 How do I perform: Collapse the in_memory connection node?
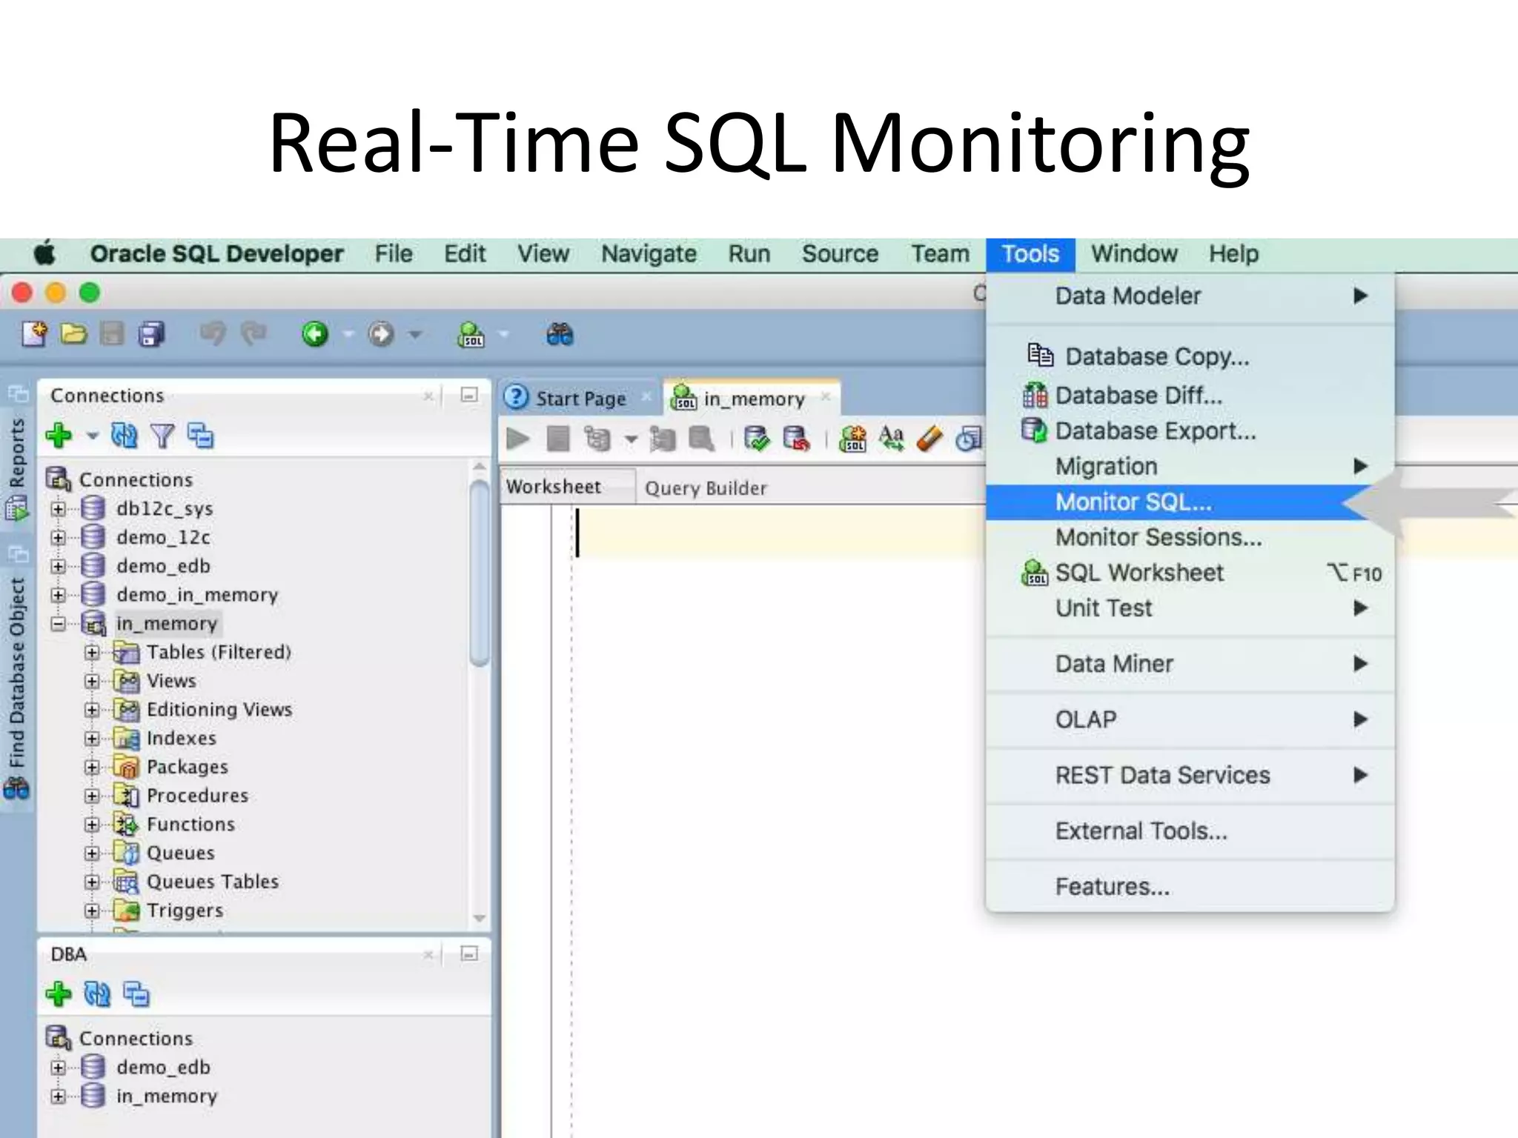(x=59, y=624)
